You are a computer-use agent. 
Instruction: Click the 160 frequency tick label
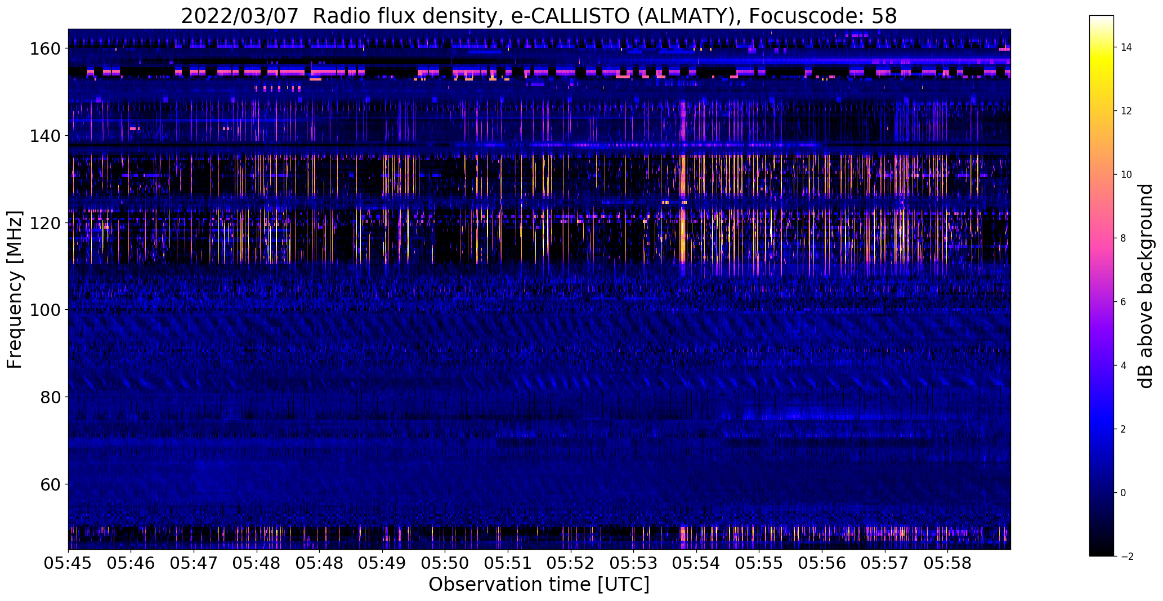point(44,49)
